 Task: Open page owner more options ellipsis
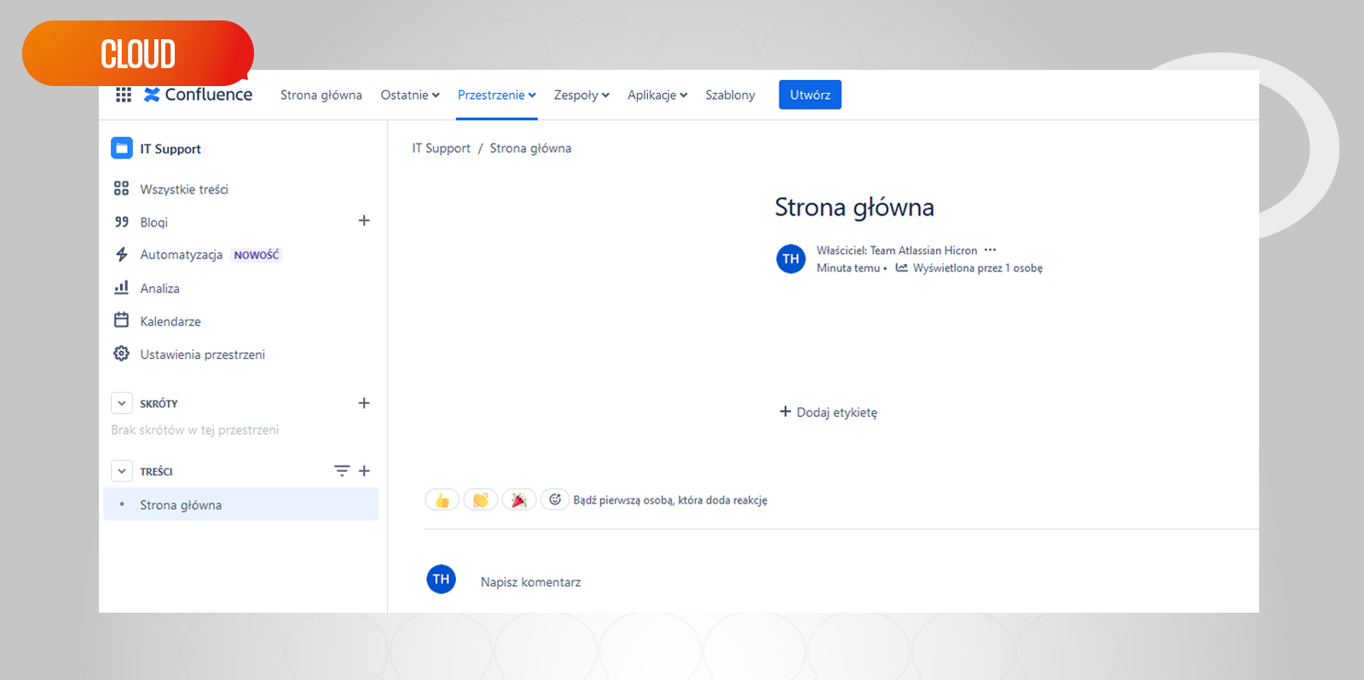coord(990,250)
